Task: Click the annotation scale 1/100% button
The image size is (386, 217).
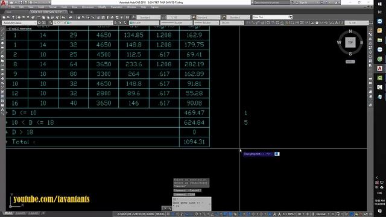Action: pyautogui.click(x=288, y=214)
